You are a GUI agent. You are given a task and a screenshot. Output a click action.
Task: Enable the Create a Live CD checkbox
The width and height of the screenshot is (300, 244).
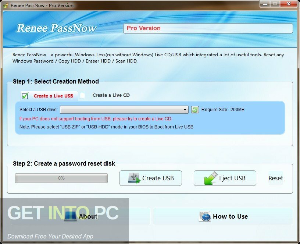tap(82, 95)
